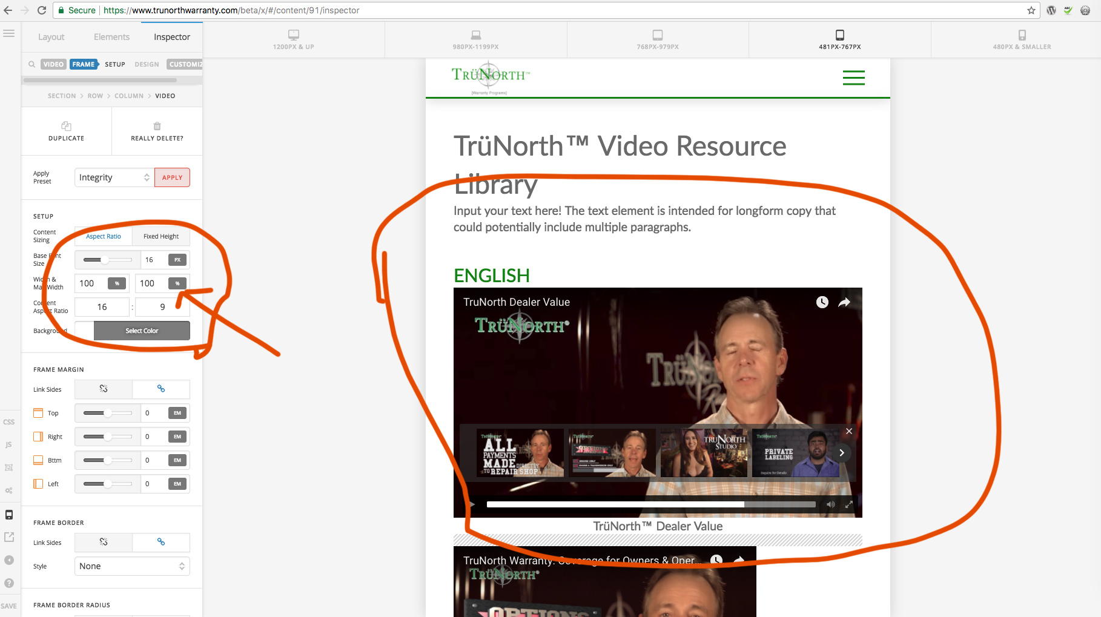Click the first video's progress bar
This screenshot has height=617, width=1101.
click(x=651, y=504)
